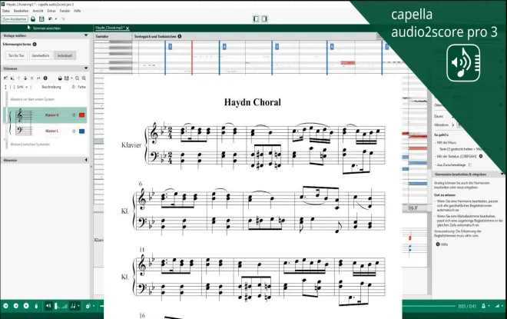The image size is (507, 319).
Task: Click the Erkennungsschema info icon
Action: click(x=35, y=44)
